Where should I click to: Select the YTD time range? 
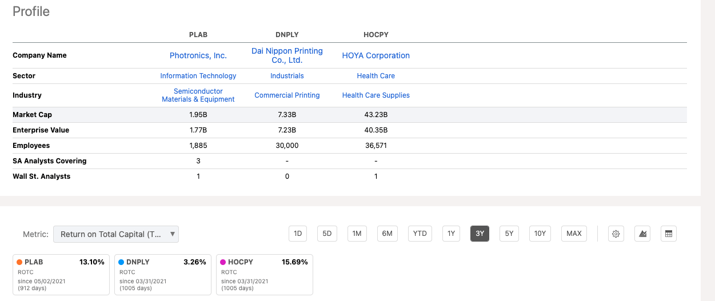pyautogui.click(x=420, y=234)
